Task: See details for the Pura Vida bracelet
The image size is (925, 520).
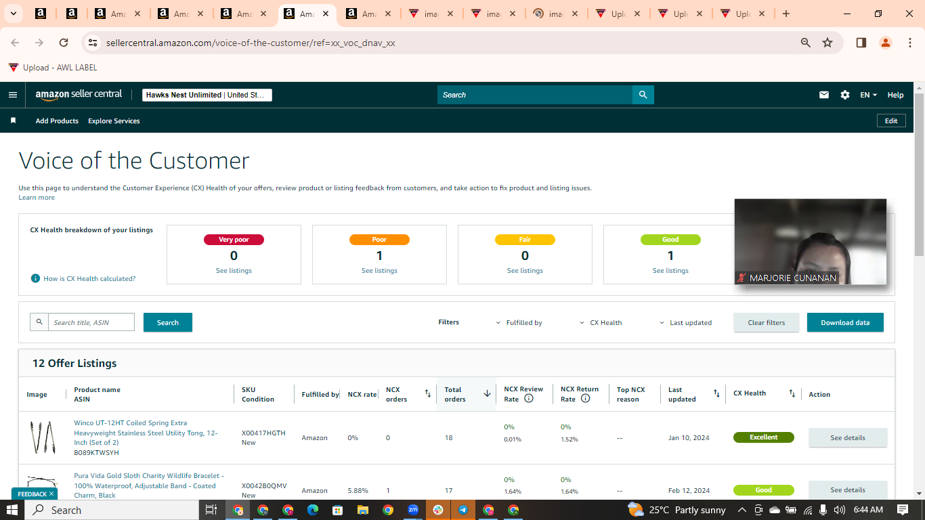Action: tap(848, 490)
